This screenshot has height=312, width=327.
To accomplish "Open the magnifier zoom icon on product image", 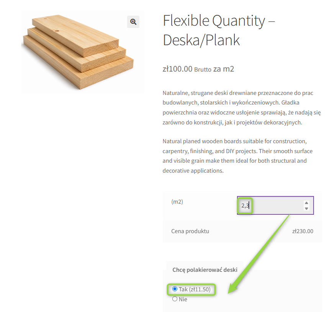I will (133, 22).
